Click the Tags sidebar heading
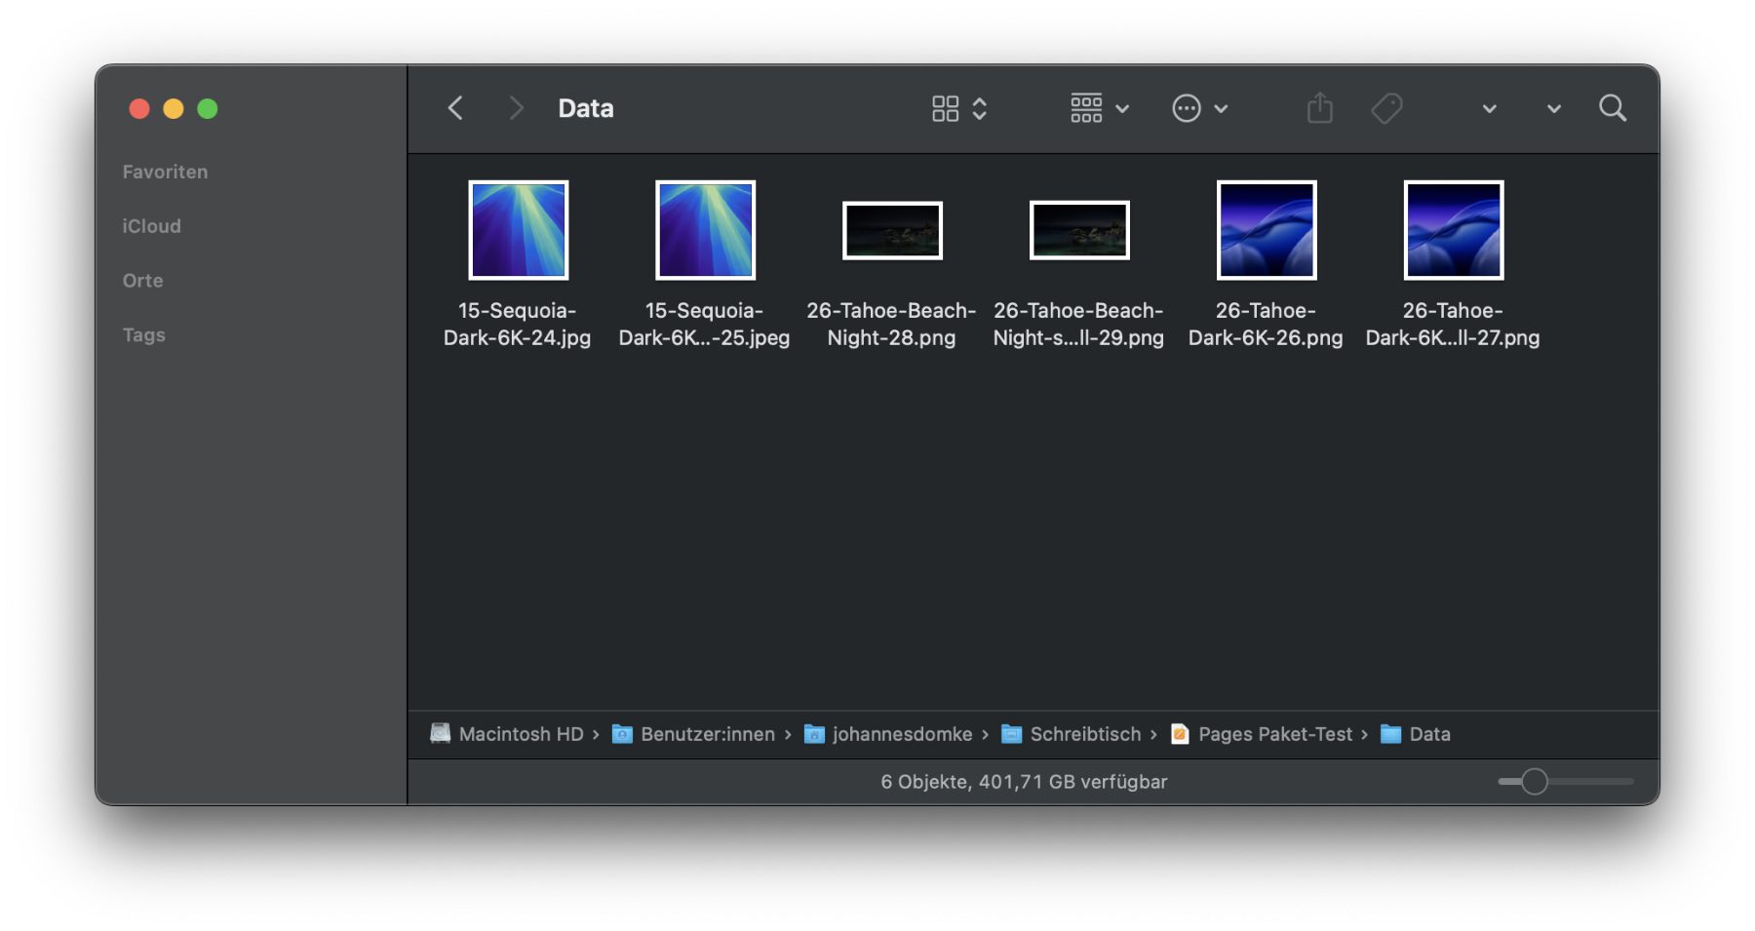Viewport: 1755px width, 931px height. [x=143, y=335]
